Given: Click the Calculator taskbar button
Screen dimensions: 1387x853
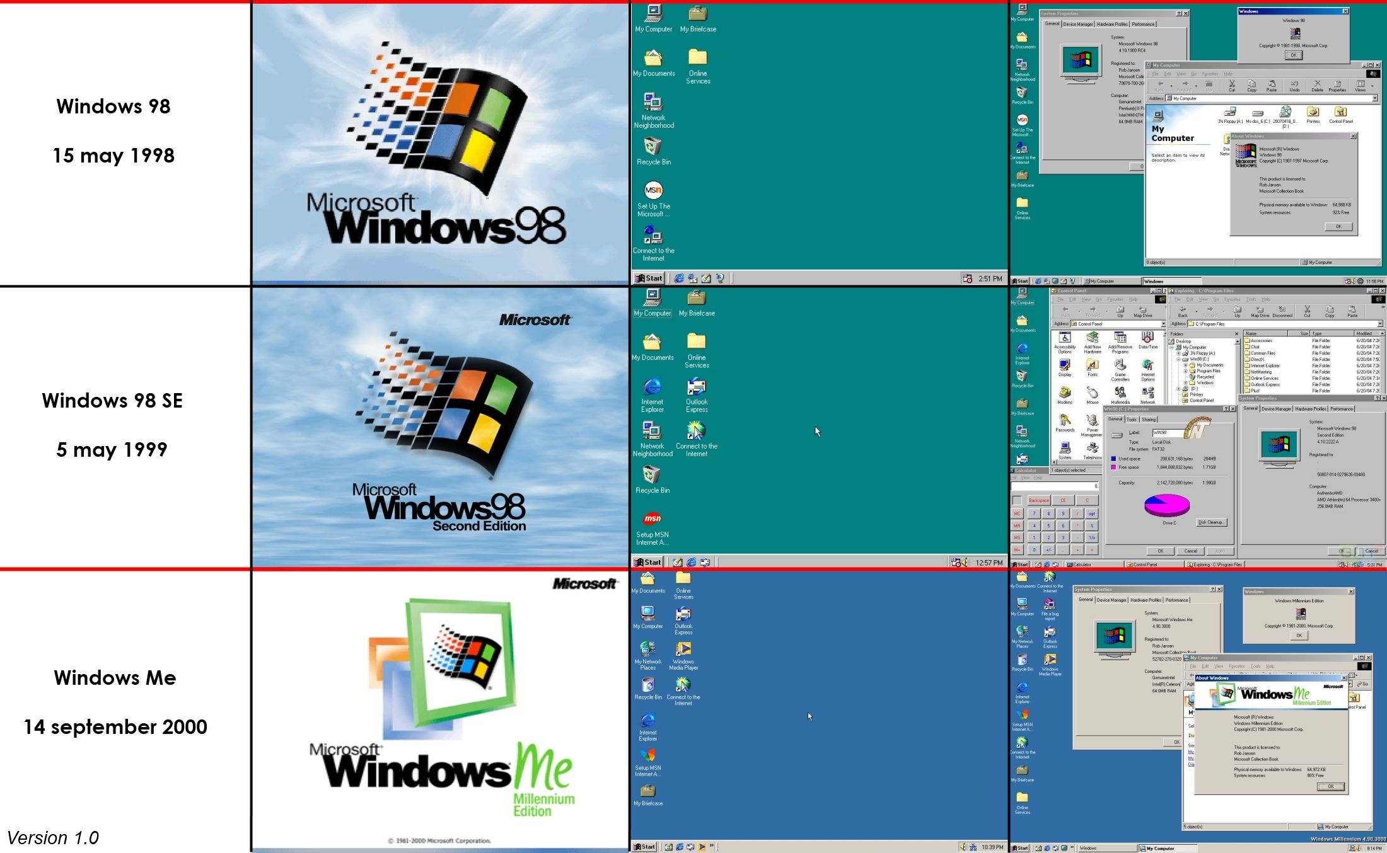Looking at the screenshot, I should click(1095, 564).
